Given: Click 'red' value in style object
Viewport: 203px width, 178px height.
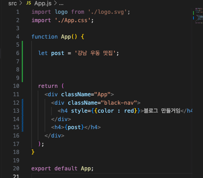Looking at the screenshot, I should pos(129,111).
